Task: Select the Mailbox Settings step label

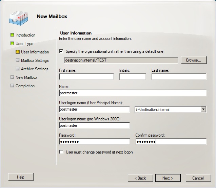Action: 35,61
